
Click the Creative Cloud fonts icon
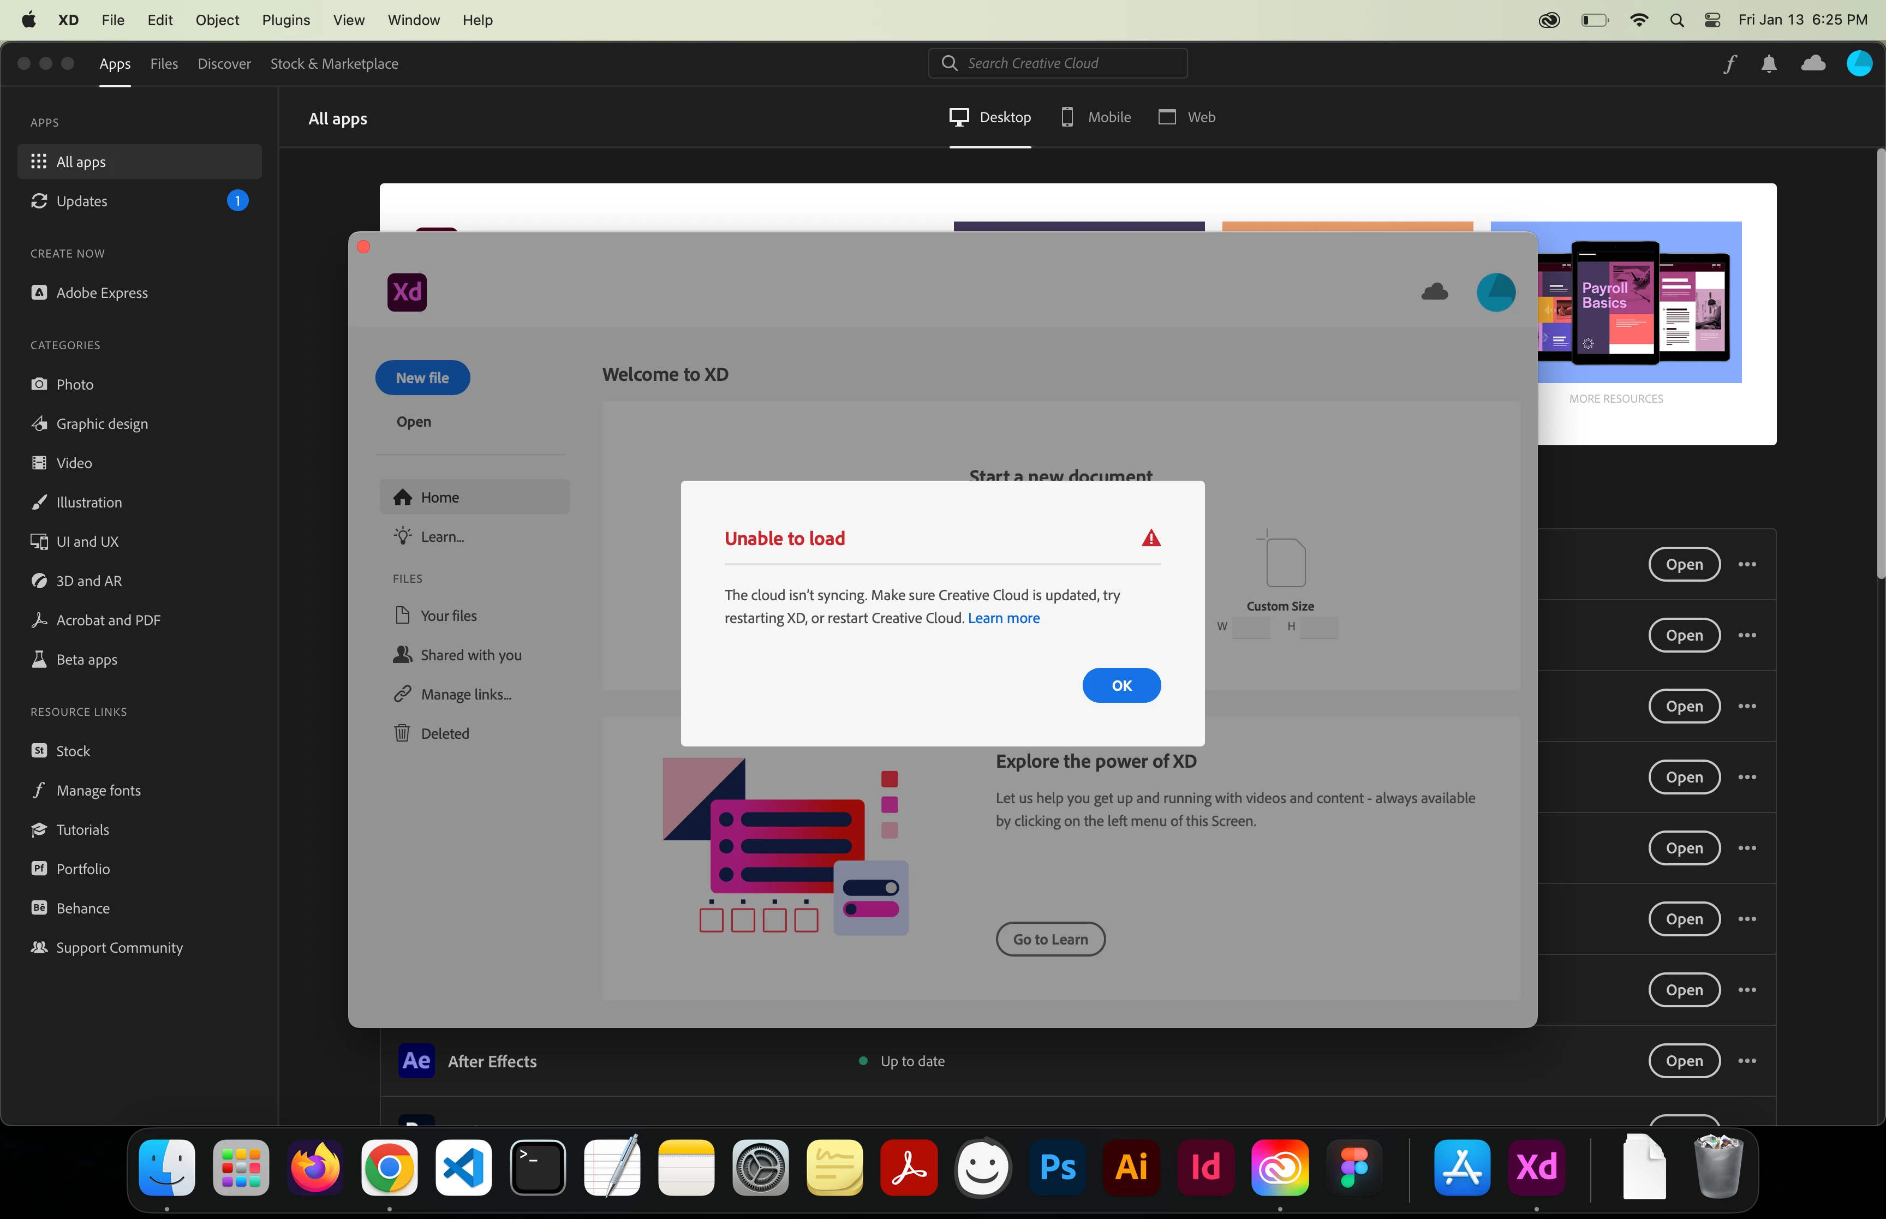pyautogui.click(x=1730, y=64)
